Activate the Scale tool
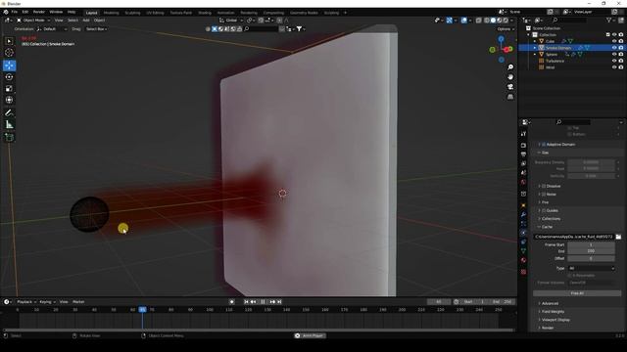This screenshot has height=352, width=627. pyautogui.click(x=9, y=89)
